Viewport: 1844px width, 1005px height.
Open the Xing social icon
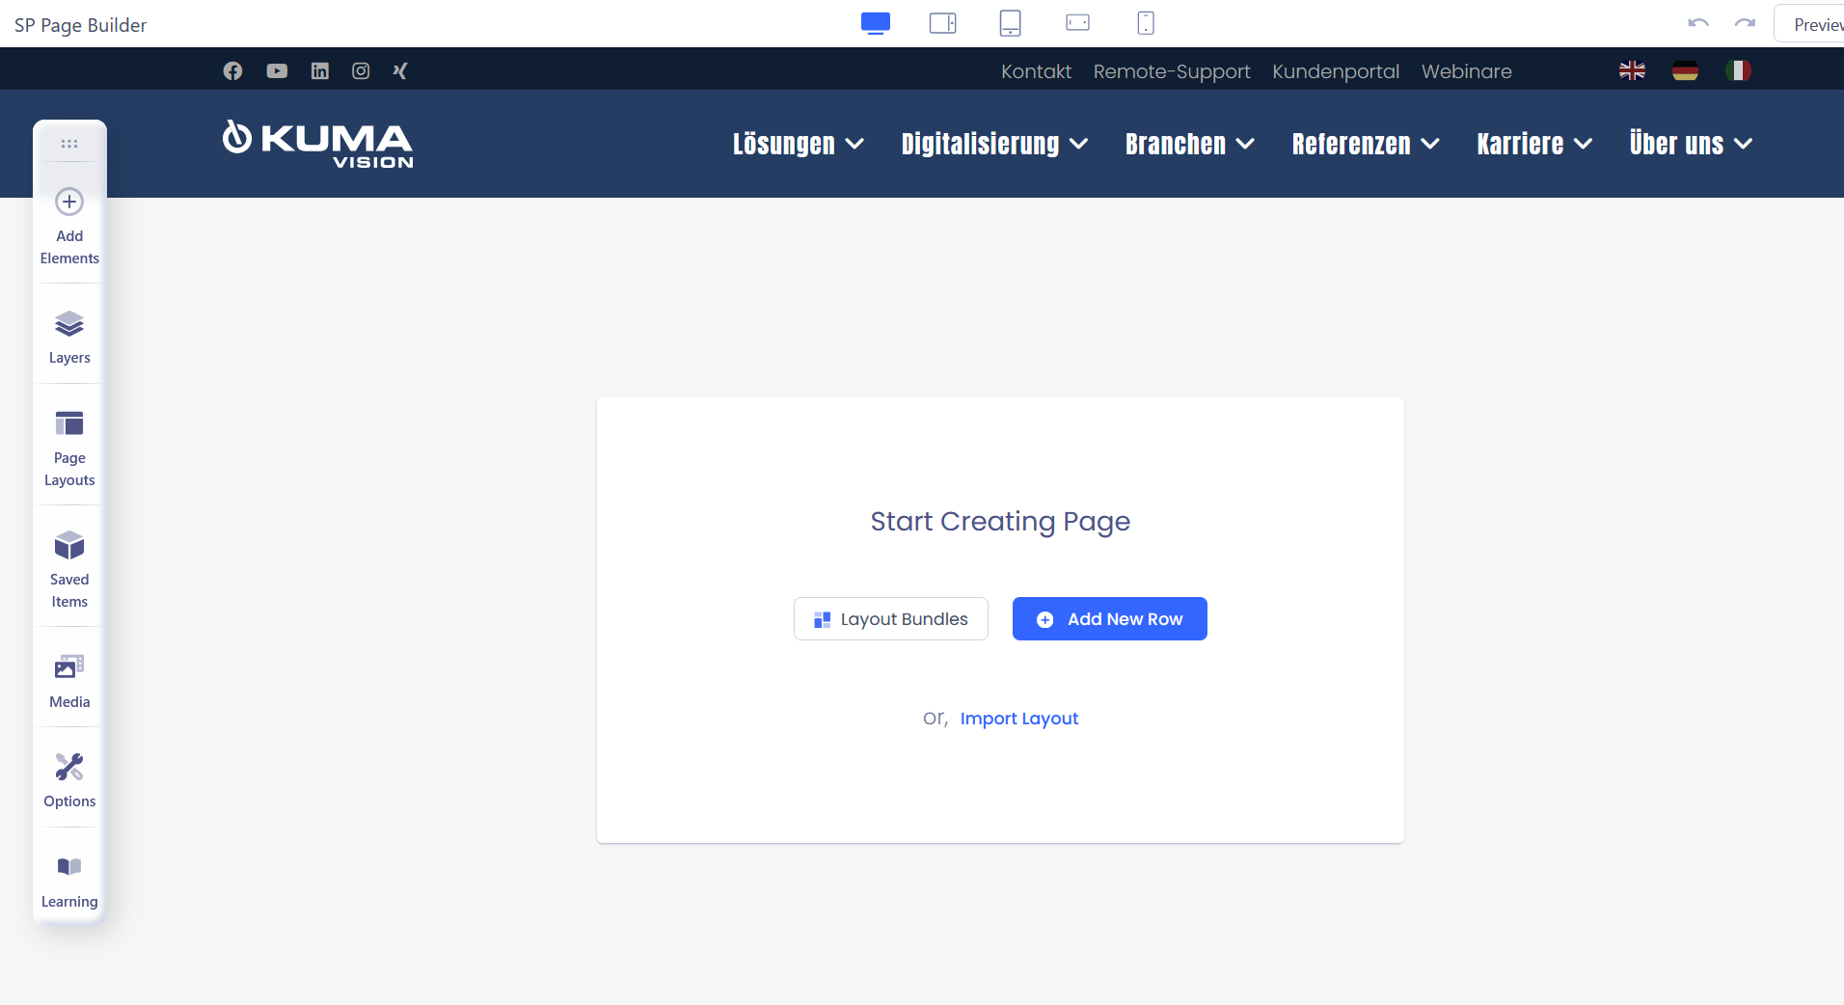(x=400, y=70)
